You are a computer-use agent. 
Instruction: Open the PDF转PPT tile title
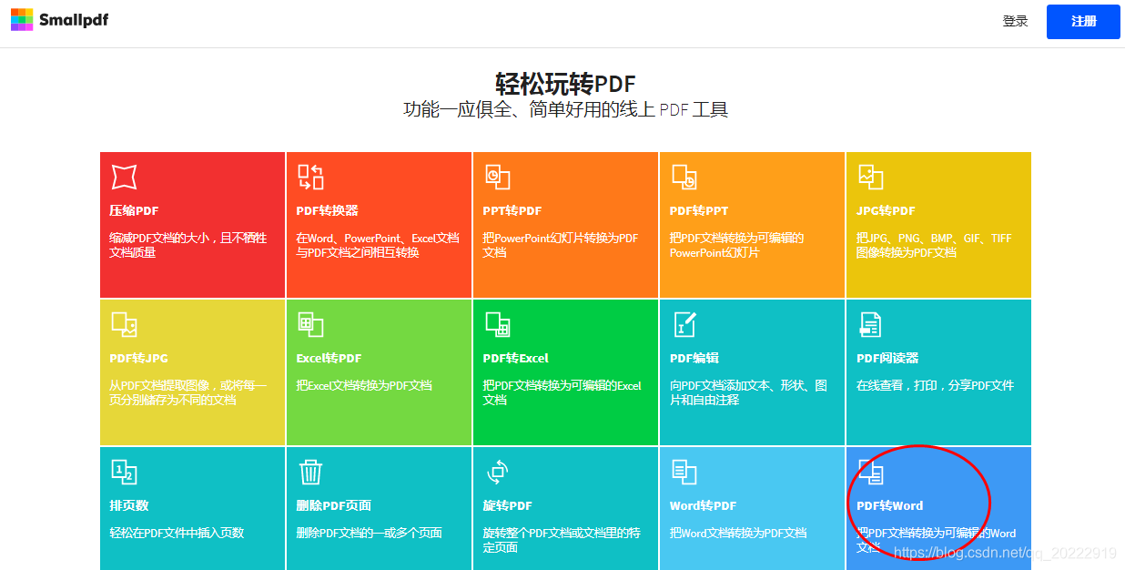699,210
